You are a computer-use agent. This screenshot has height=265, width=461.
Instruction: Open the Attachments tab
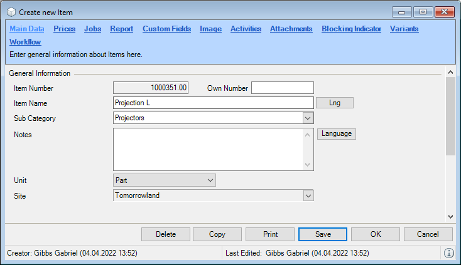click(x=291, y=29)
